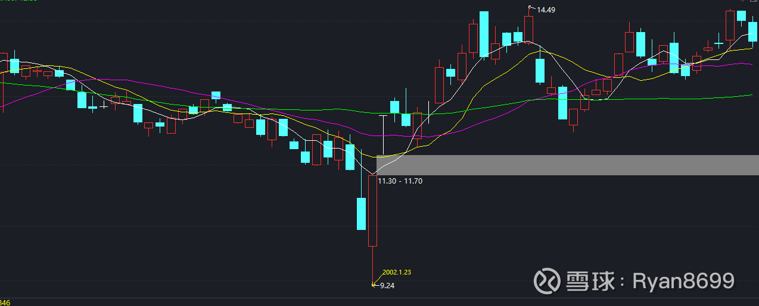Click the green indicator text at the top-left

(x=19, y=1)
